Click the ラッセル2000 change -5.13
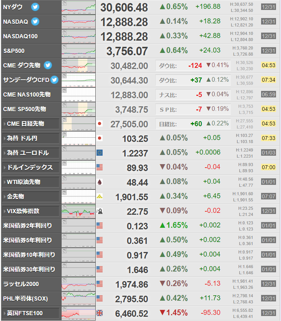 [212, 283]
